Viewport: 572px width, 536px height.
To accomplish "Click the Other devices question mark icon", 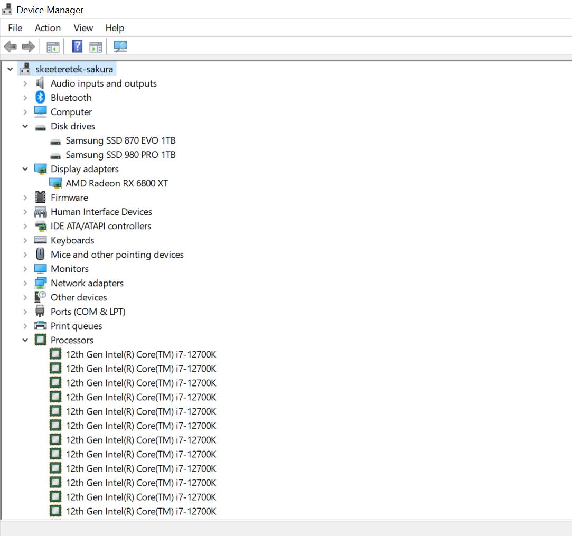I will tap(40, 297).
